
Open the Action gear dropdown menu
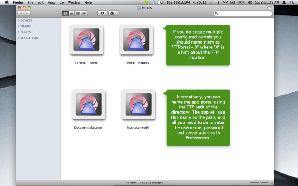113,13
